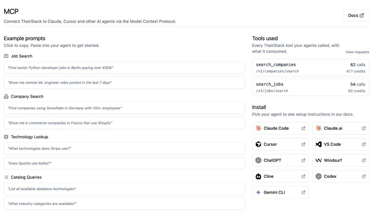
Task: Copy the industry categories prompt
Action: tap(124, 204)
